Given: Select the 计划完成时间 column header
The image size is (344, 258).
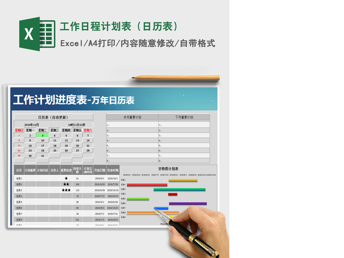Looking at the screenshot, I should pyautogui.click(x=88, y=170).
